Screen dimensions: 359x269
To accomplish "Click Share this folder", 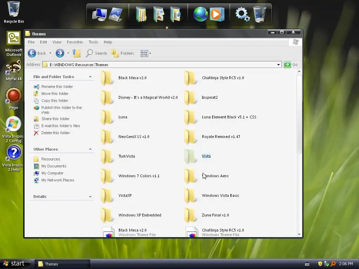I will (52, 119).
